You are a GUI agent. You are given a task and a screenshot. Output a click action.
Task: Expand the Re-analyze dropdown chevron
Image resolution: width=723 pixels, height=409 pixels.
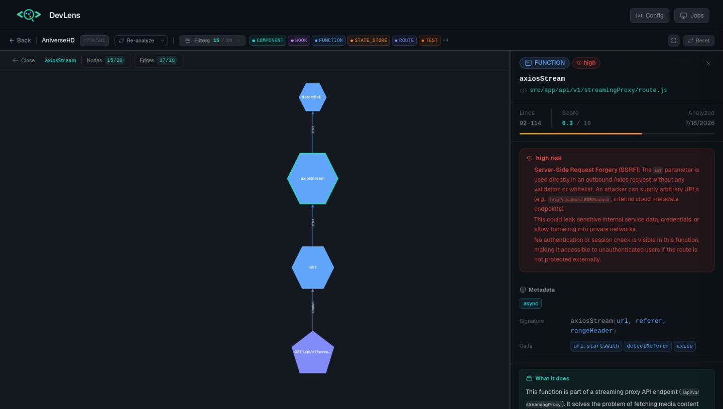click(x=163, y=40)
